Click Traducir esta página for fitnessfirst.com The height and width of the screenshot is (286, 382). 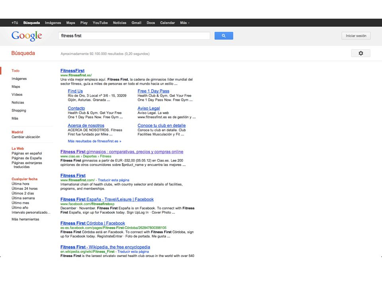click(113, 180)
